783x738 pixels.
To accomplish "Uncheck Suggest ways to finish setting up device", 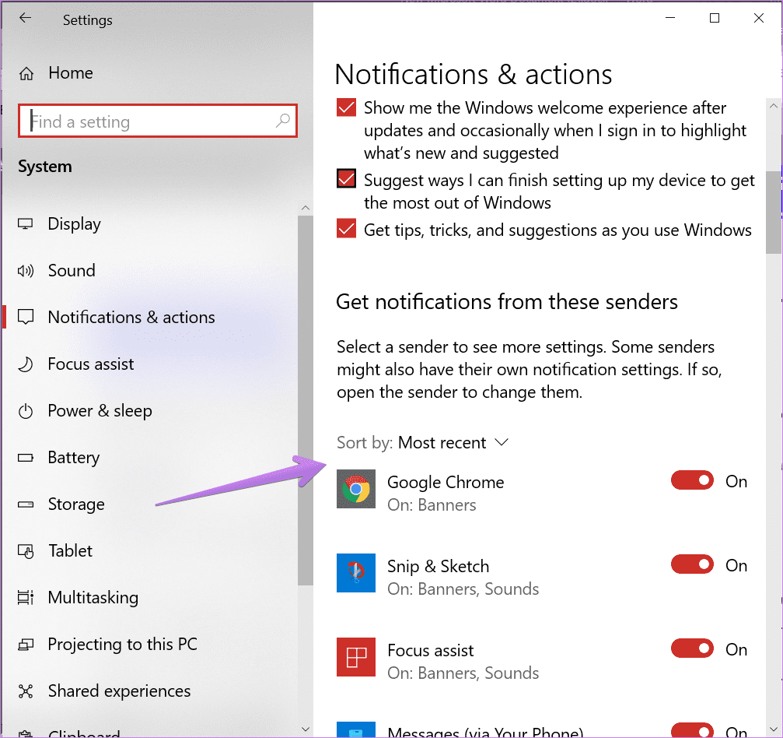I will [346, 178].
